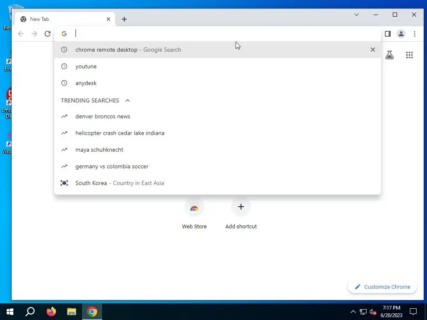Reload the page with the refresh icon

(x=48, y=34)
